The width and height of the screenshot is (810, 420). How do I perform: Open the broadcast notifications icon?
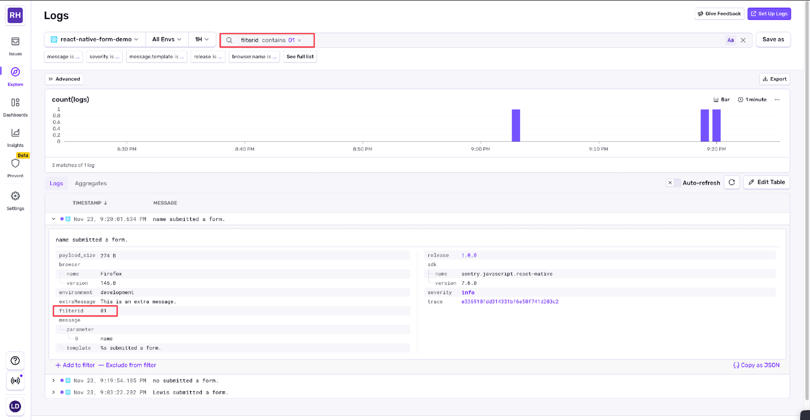[15, 381]
